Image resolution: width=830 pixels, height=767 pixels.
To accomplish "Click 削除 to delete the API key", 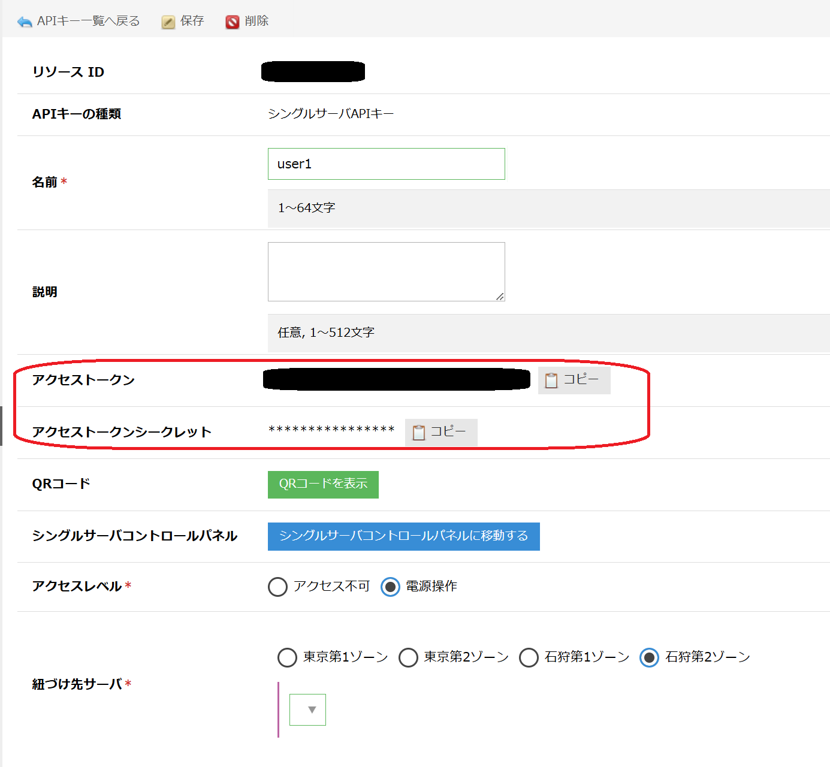I will [x=247, y=21].
